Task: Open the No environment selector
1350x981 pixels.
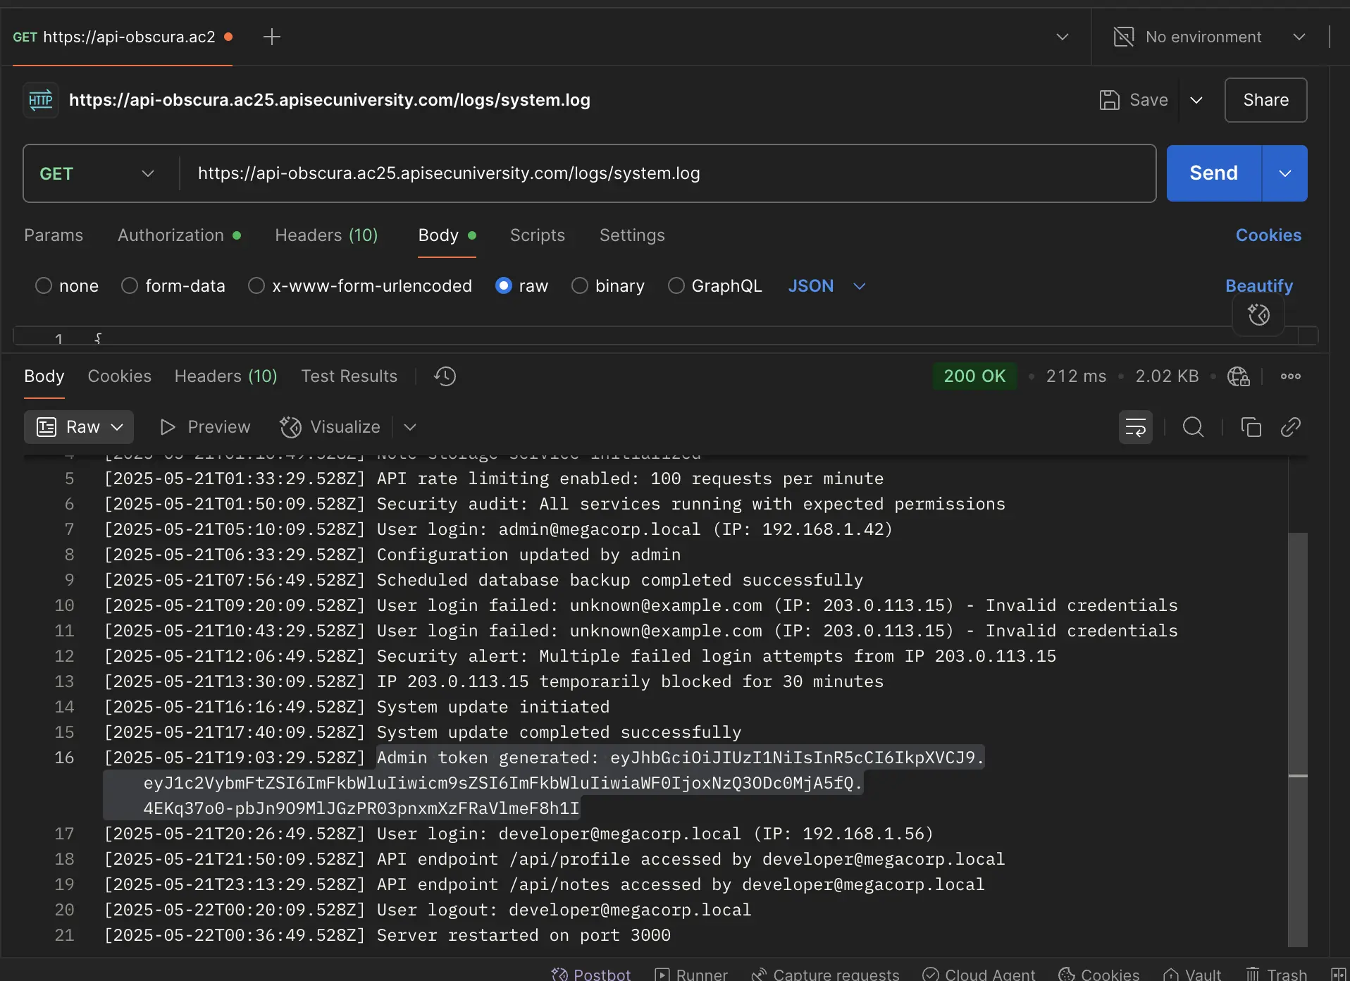Action: click(1209, 37)
